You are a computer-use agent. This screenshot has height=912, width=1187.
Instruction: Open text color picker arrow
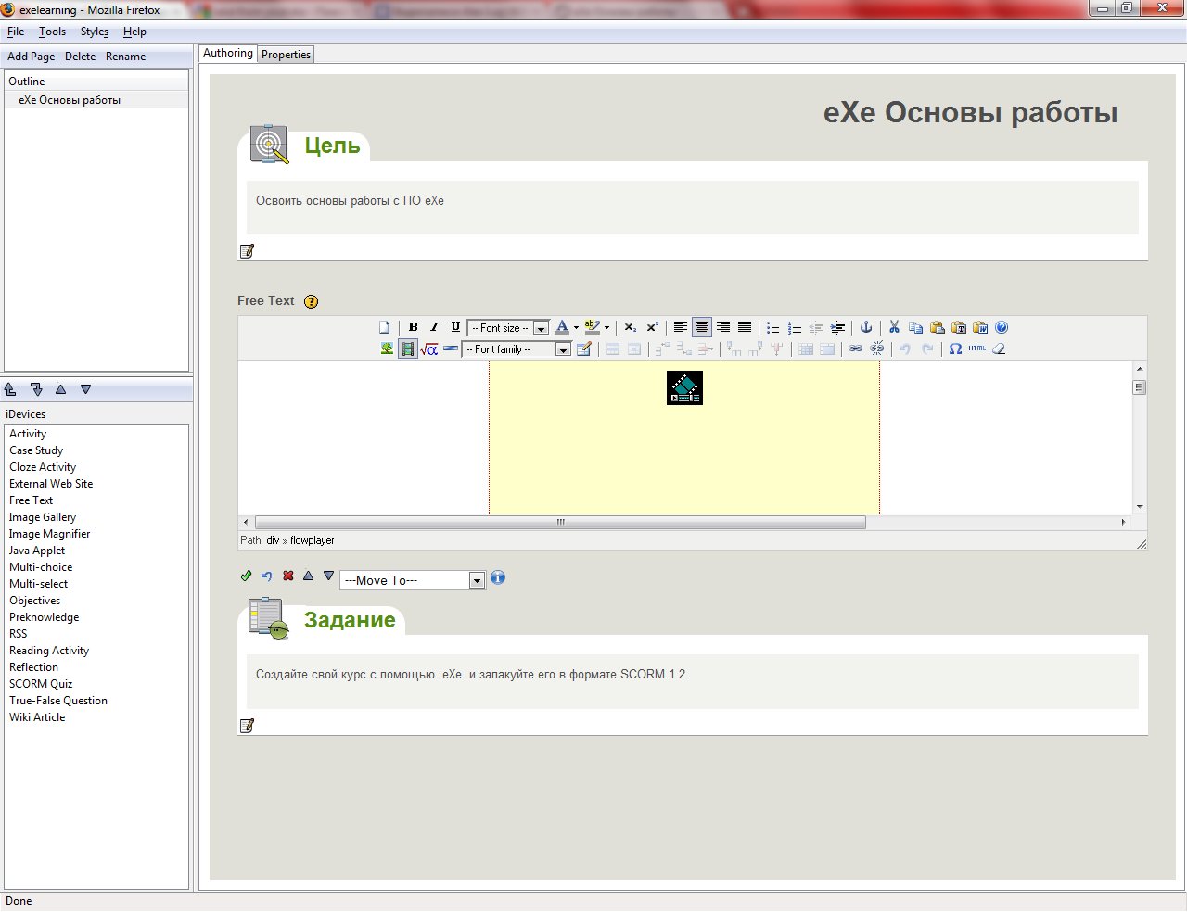pos(576,327)
